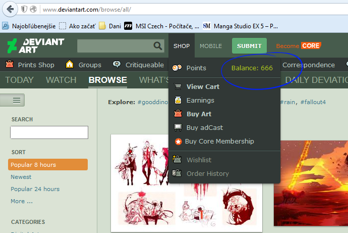Screen dimensions: 348x233
Task: Open the Najobľúbenejšie bookmark
Action: pos(29,26)
